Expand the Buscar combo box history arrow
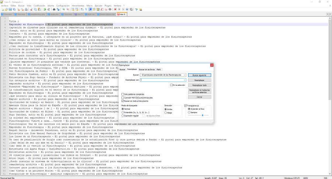 click(185, 75)
